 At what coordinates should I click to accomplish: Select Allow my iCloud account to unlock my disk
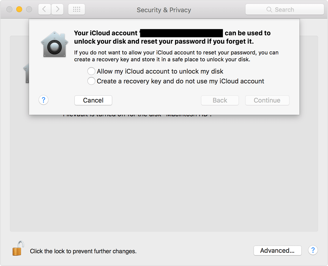click(x=91, y=72)
